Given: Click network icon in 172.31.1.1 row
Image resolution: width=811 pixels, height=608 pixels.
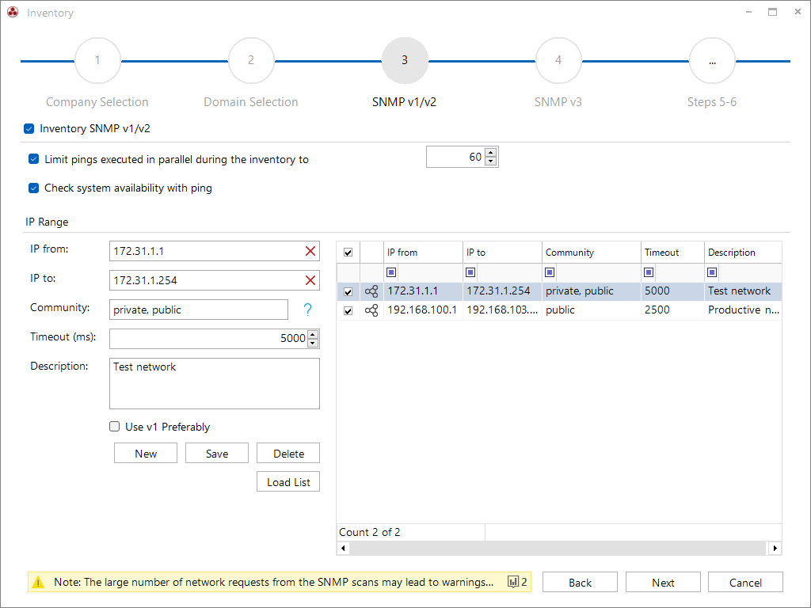Looking at the screenshot, I should point(371,291).
